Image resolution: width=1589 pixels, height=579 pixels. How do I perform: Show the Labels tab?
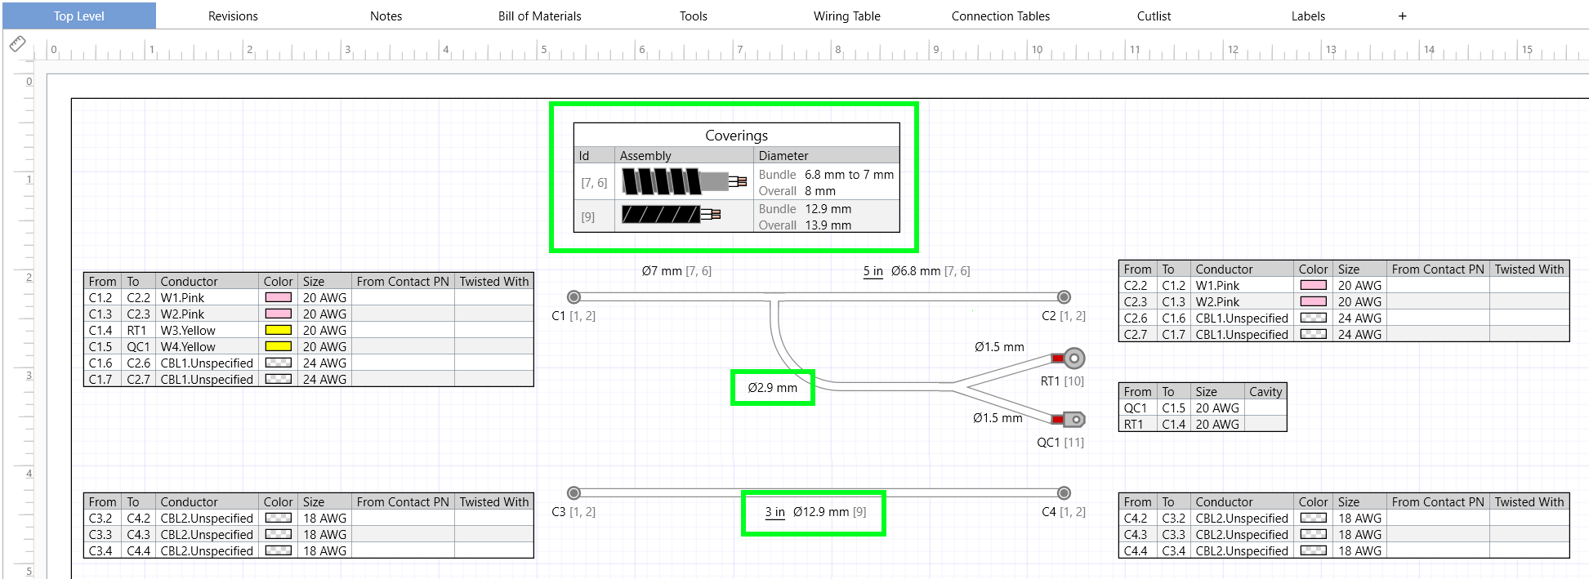(1308, 16)
